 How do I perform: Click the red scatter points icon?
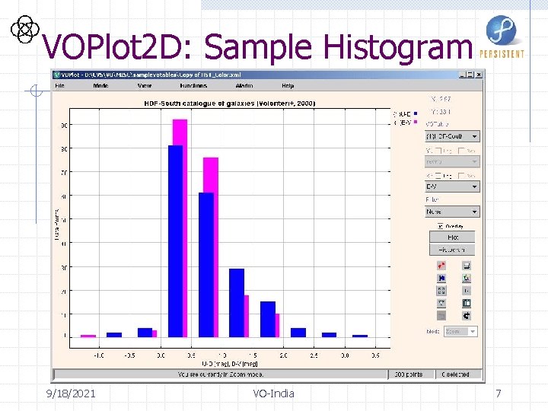[x=441, y=266]
